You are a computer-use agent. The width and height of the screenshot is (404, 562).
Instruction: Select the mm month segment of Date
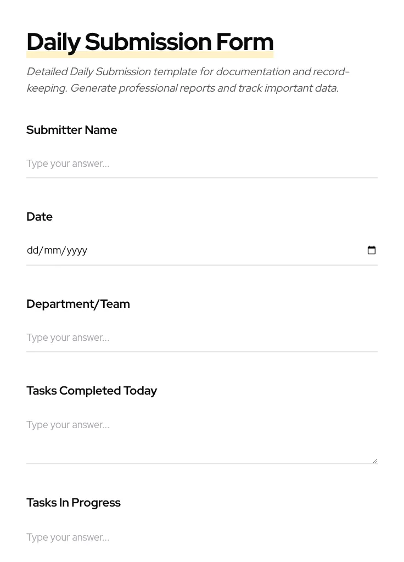pyautogui.click(x=52, y=250)
